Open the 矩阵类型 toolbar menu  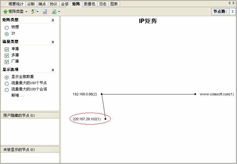(x=15, y=11)
